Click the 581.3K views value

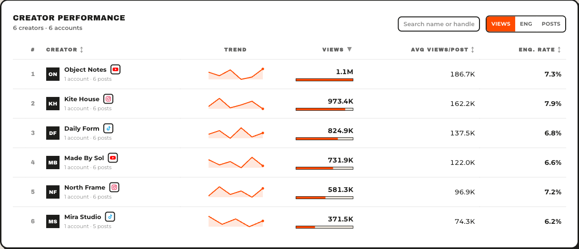[340, 190]
